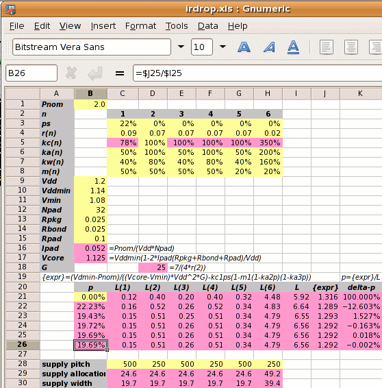Select the delta-p cell -12.603%
The height and width of the screenshot is (388, 382).
[361, 306]
